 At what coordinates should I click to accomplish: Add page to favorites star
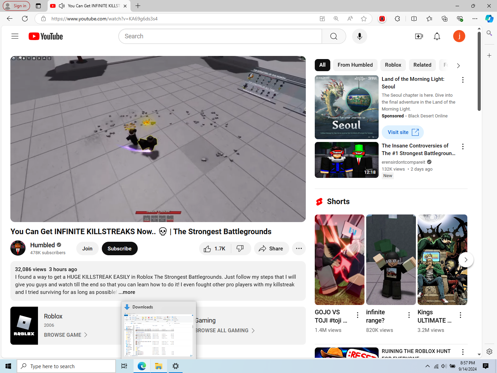click(x=364, y=19)
